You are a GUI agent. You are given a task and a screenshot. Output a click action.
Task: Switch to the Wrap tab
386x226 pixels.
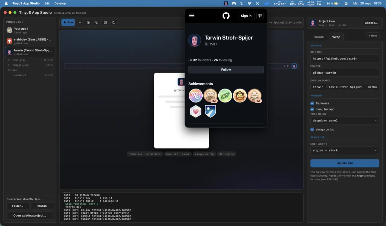336,37
